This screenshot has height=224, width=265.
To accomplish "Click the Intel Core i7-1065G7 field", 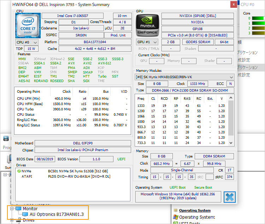I will (72, 16).
